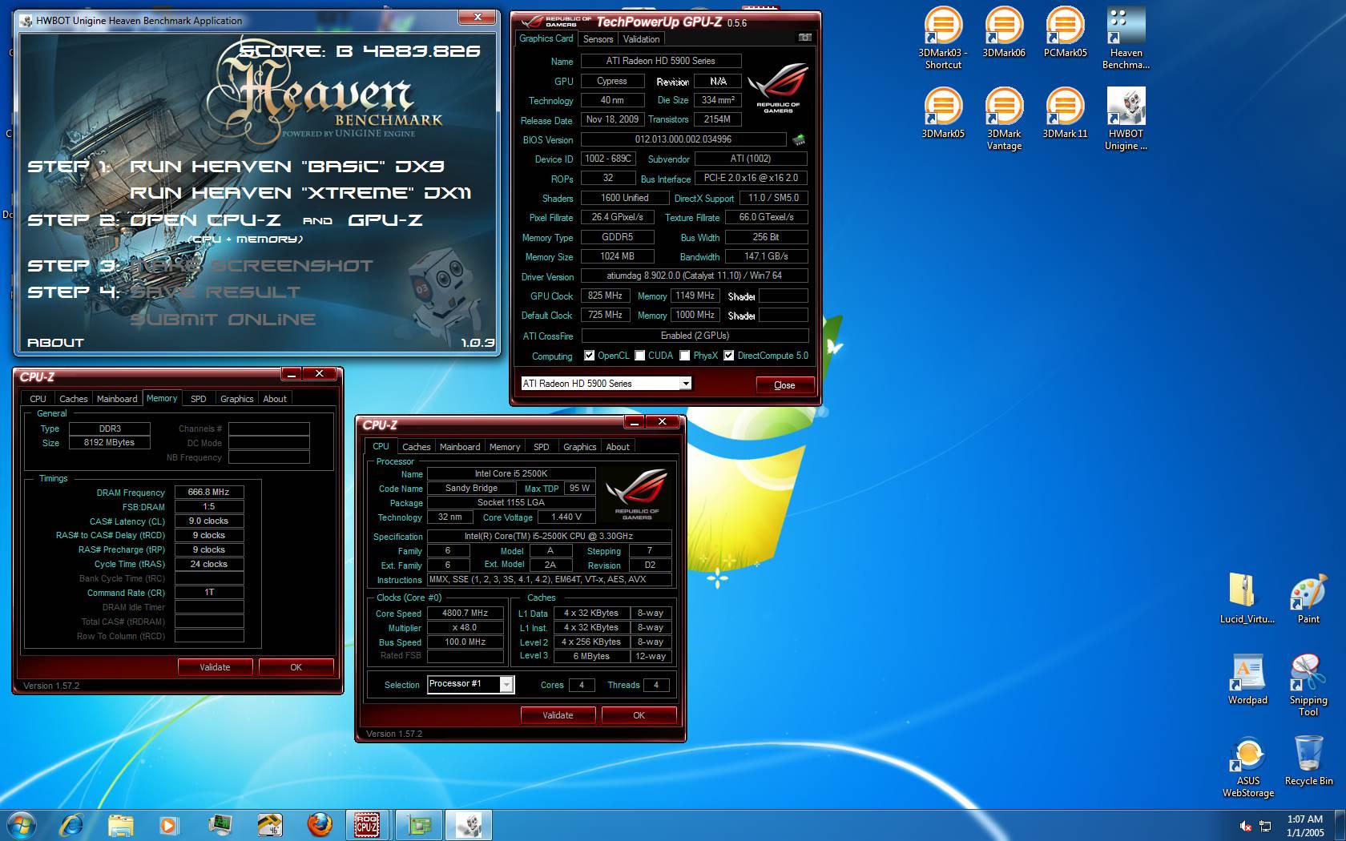Click Validate in processor CPU-Z window

pos(558,715)
